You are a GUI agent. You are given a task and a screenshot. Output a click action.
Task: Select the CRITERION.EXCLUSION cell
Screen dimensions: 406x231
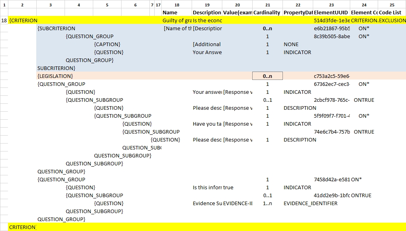pyautogui.click(x=378, y=20)
